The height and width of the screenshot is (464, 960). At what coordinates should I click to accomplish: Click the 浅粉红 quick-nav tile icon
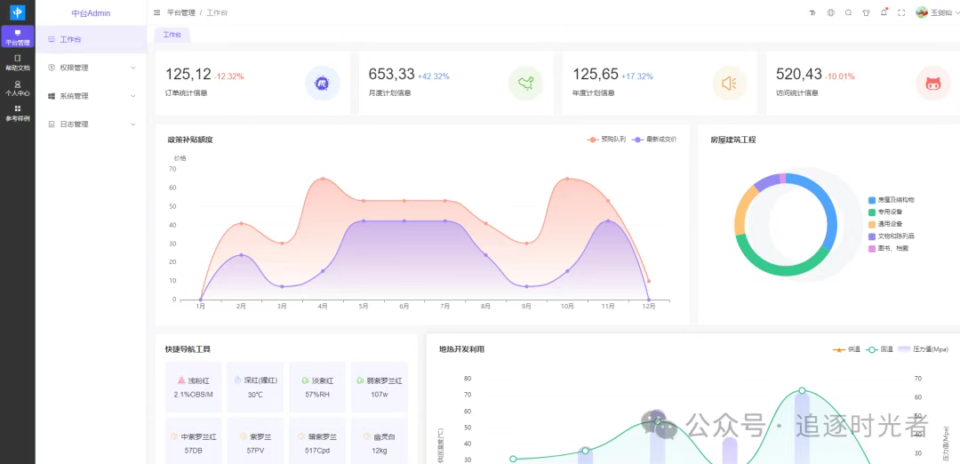(181, 380)
